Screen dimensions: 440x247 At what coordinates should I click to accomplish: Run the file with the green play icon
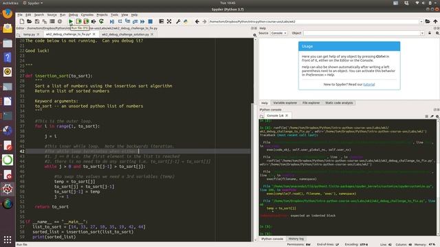(71, 21)
